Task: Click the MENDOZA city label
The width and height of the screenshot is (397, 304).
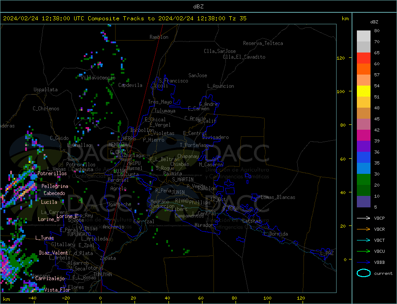Action: pos(118,145)
